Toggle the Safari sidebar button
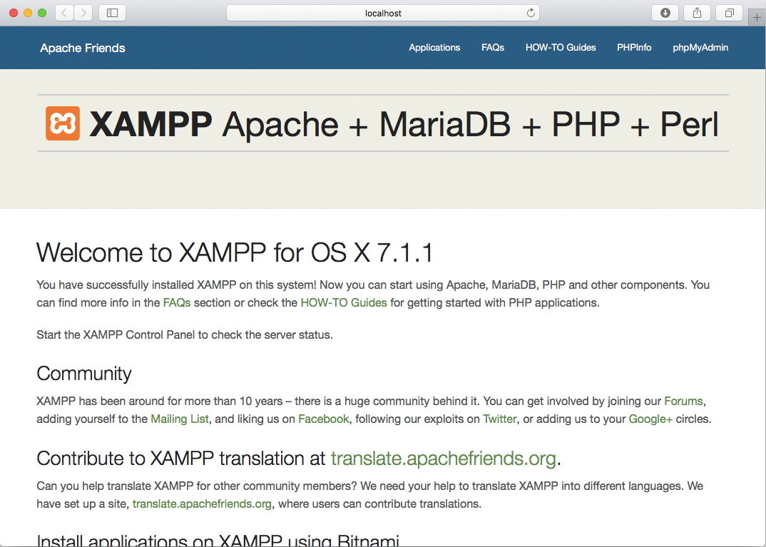The image size is (766, 547). pos(112,13)
